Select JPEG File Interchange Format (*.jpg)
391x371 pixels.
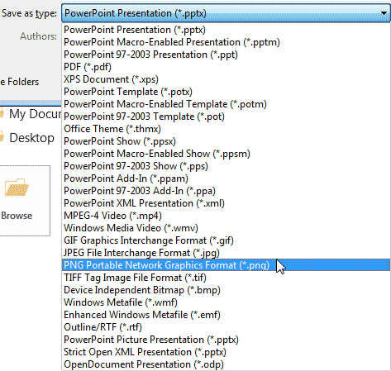[226, 253]
